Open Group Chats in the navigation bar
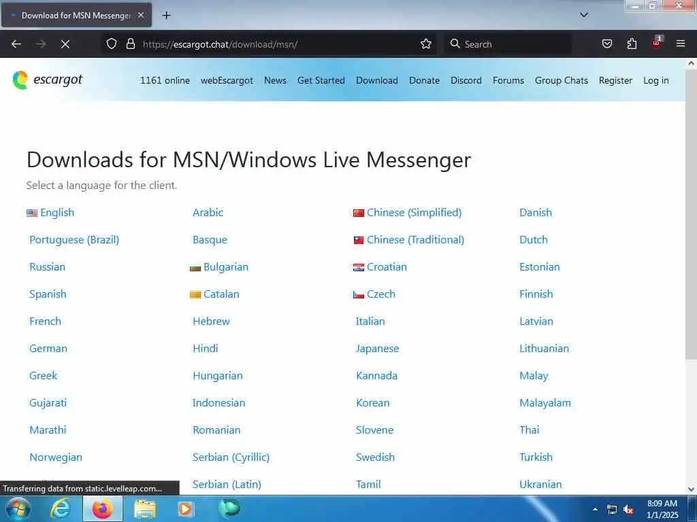The height and width of the screenshot is (522, 697). point(562,80)
